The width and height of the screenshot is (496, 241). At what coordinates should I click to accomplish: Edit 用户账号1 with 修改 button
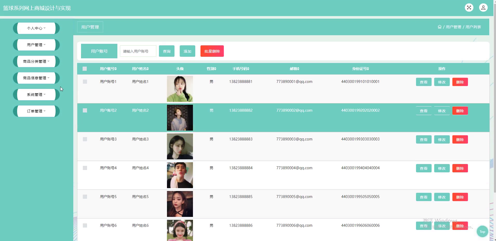pyautogui.click(x=442, y=82)
